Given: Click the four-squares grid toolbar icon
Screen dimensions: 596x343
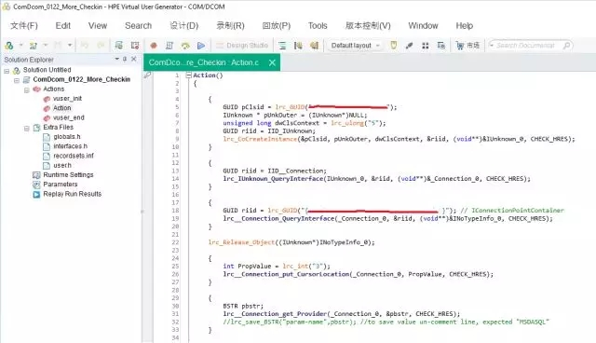Looking at the screenshot, I should 425,46.
